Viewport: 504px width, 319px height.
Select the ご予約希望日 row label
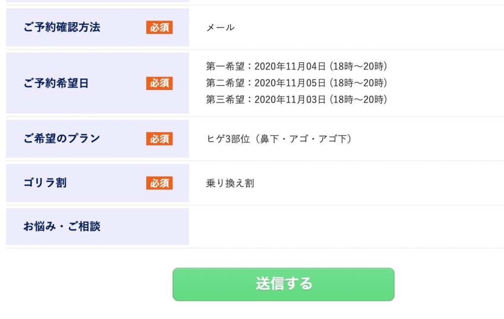56,83
